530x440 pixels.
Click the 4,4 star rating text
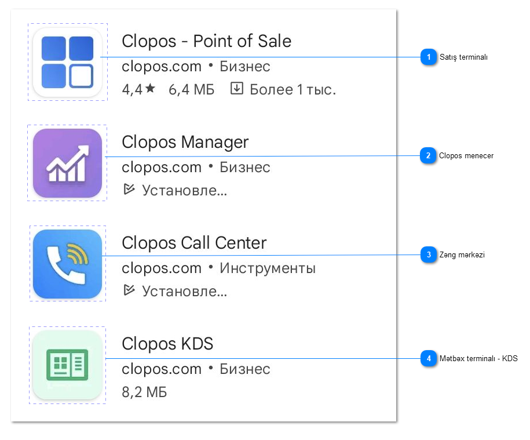point(138,89)
